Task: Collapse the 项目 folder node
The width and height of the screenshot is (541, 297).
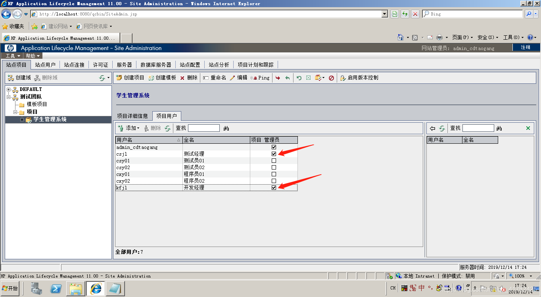Action: point(15,112)
